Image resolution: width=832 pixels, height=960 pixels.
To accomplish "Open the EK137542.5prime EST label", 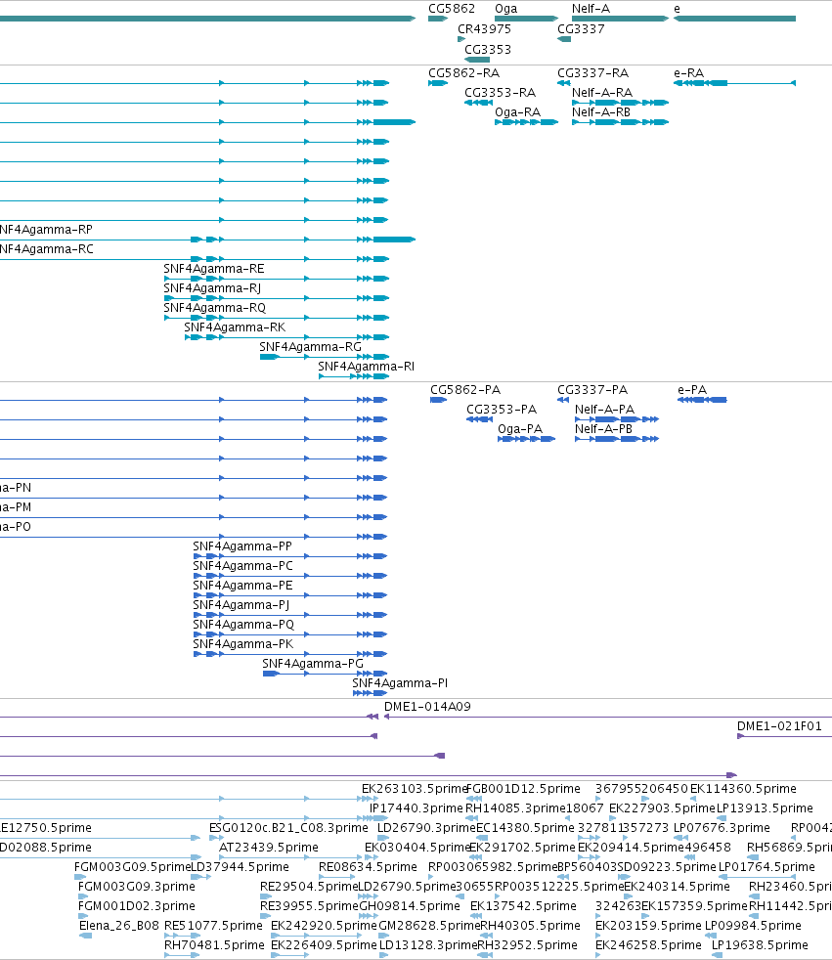I will [x=523, y=907].
